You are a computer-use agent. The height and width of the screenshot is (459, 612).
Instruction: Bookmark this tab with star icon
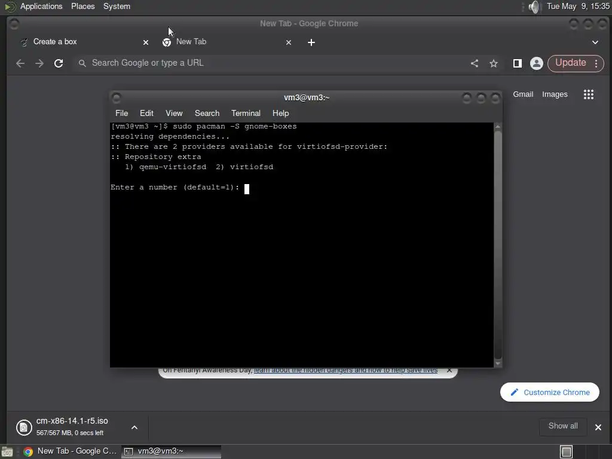click(x=494, y=63)
